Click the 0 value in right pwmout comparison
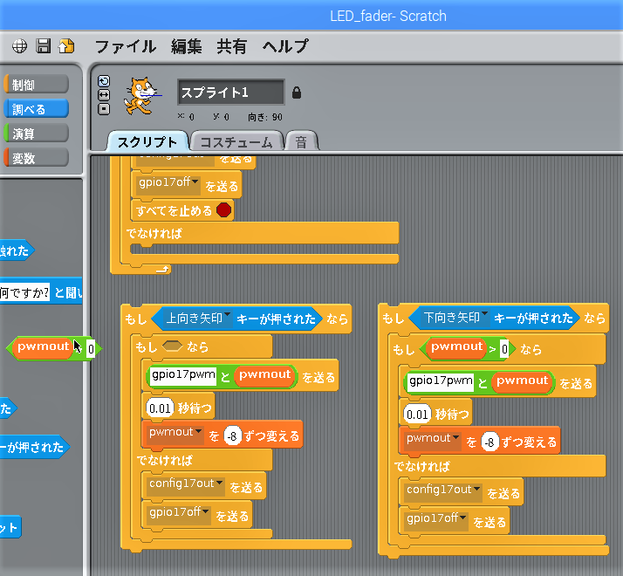This screenshot has width=623, height=576. [504, 349]
